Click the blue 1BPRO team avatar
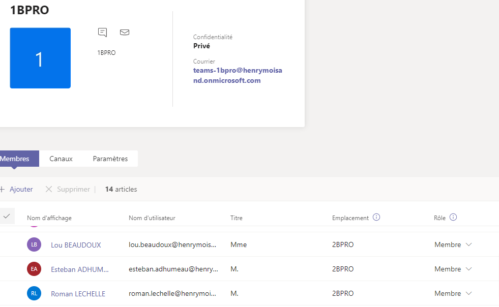The width and height of the screenshot is (499, 307). pos(40,58)
